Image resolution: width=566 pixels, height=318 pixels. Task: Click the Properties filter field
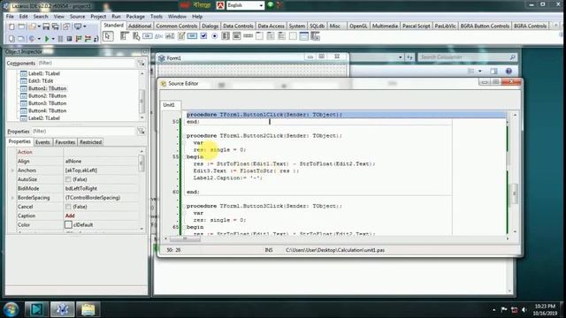point(83,132)
